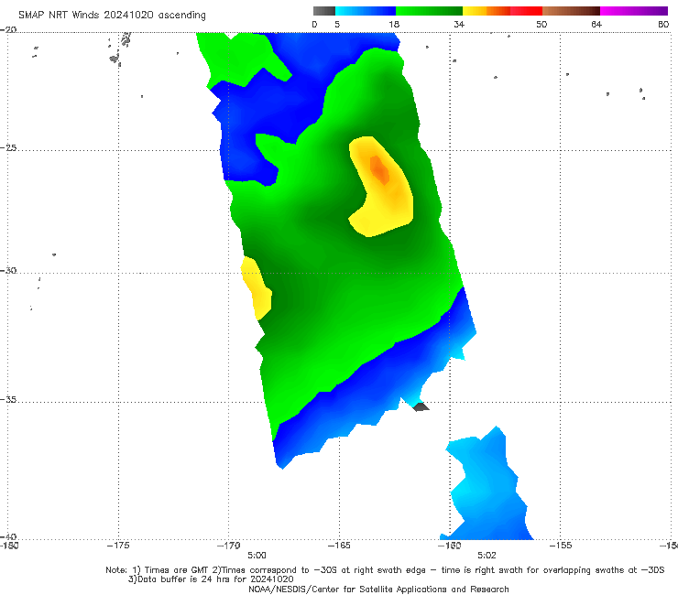Viewport: 678px width, 595px height.
Task: Click the '18' color bar label
Action: pyautogui.click(x=394, y=24)
